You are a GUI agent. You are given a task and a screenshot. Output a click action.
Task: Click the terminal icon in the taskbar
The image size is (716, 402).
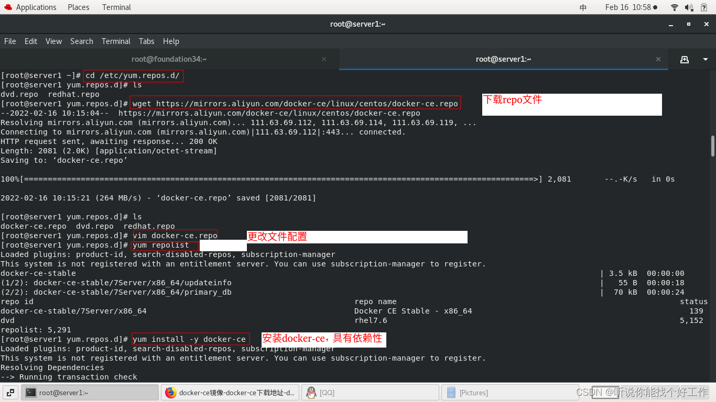[x=31, y=393]
